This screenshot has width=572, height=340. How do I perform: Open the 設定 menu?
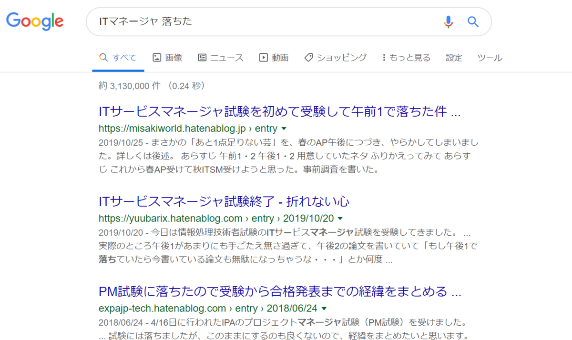click(454, 58)
